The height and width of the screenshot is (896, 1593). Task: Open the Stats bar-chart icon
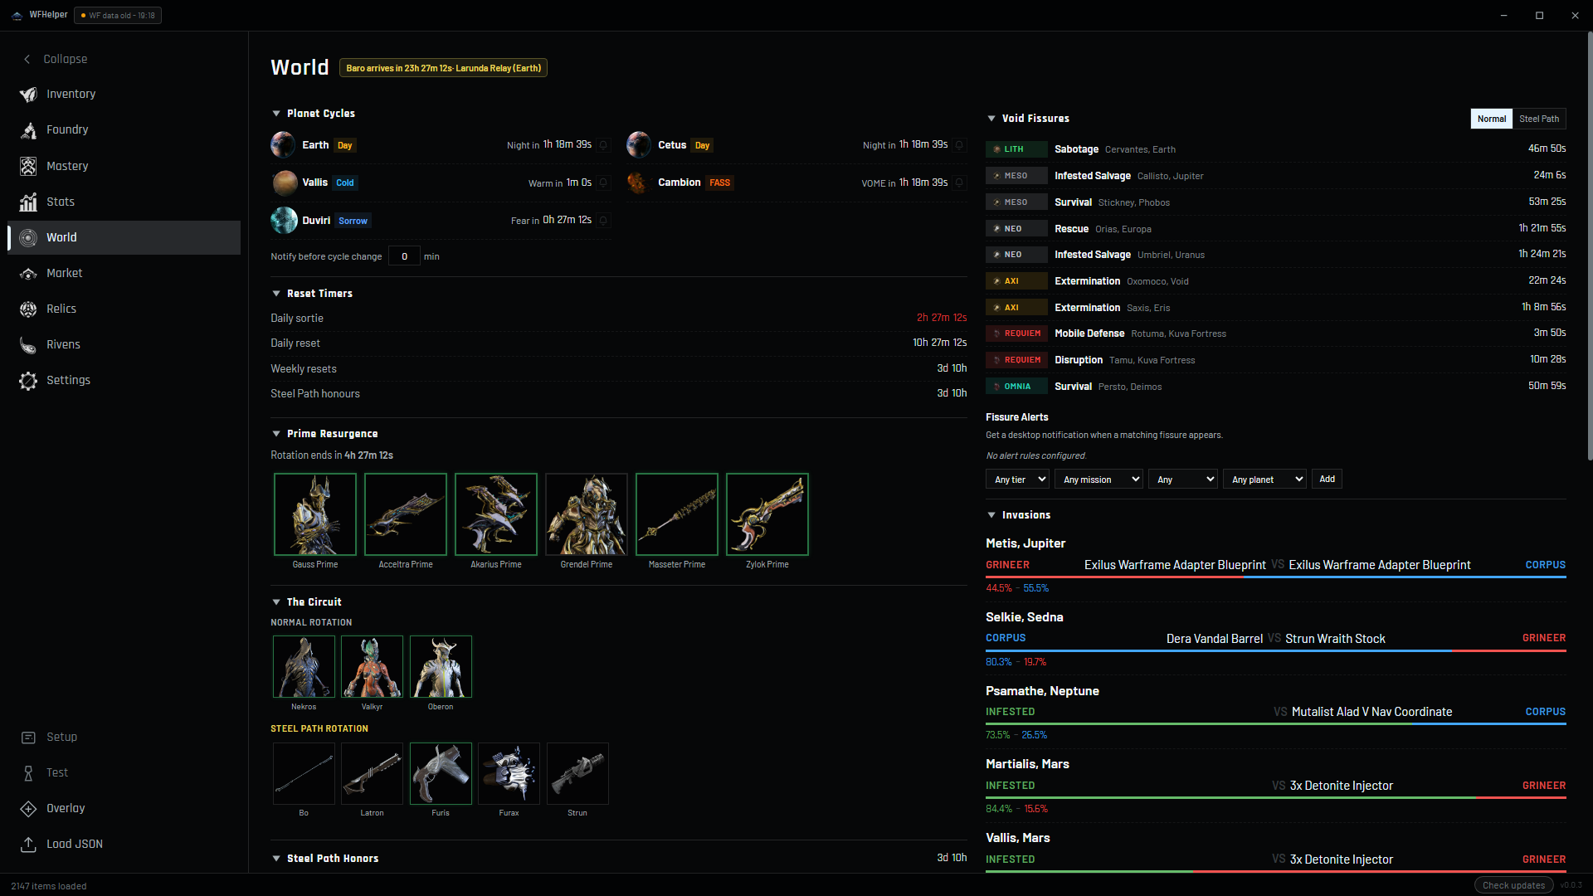28,202
